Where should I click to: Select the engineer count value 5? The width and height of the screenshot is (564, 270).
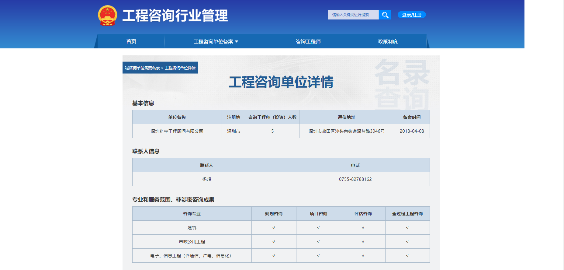tap(272, 131)
